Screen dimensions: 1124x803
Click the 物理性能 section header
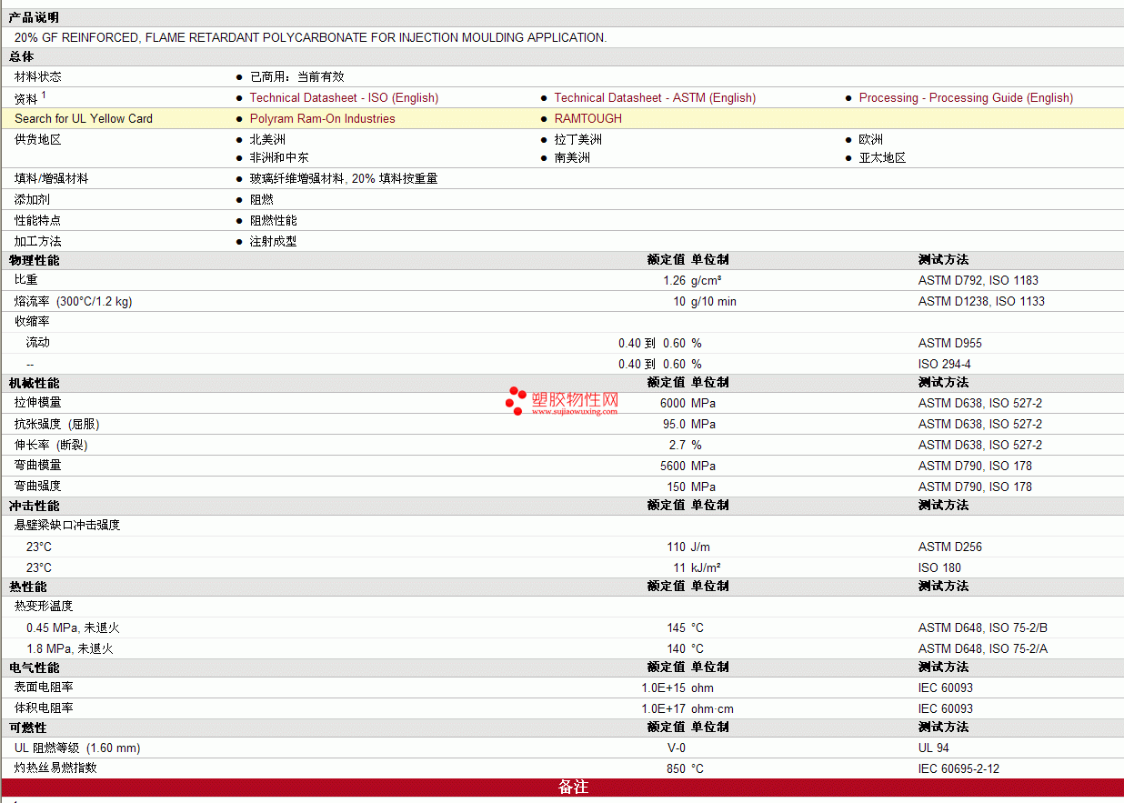pos(34,260)
